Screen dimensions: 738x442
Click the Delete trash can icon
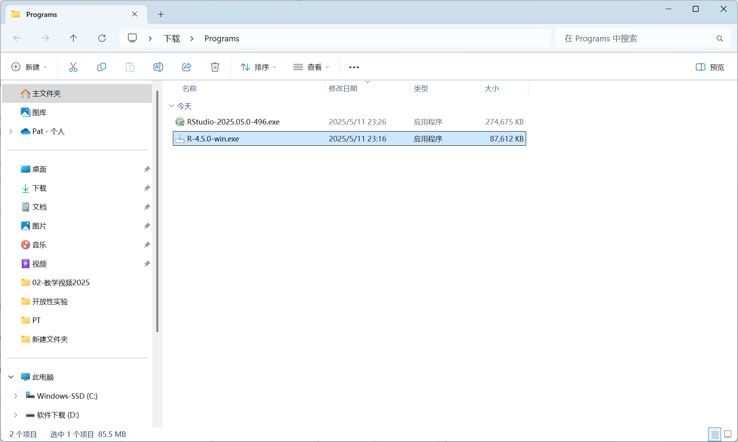pos(215,67)
